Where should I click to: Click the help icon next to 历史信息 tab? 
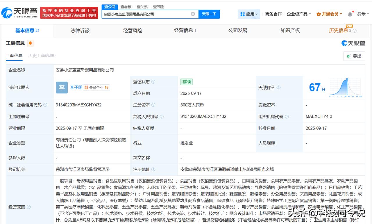click(355, 31)
